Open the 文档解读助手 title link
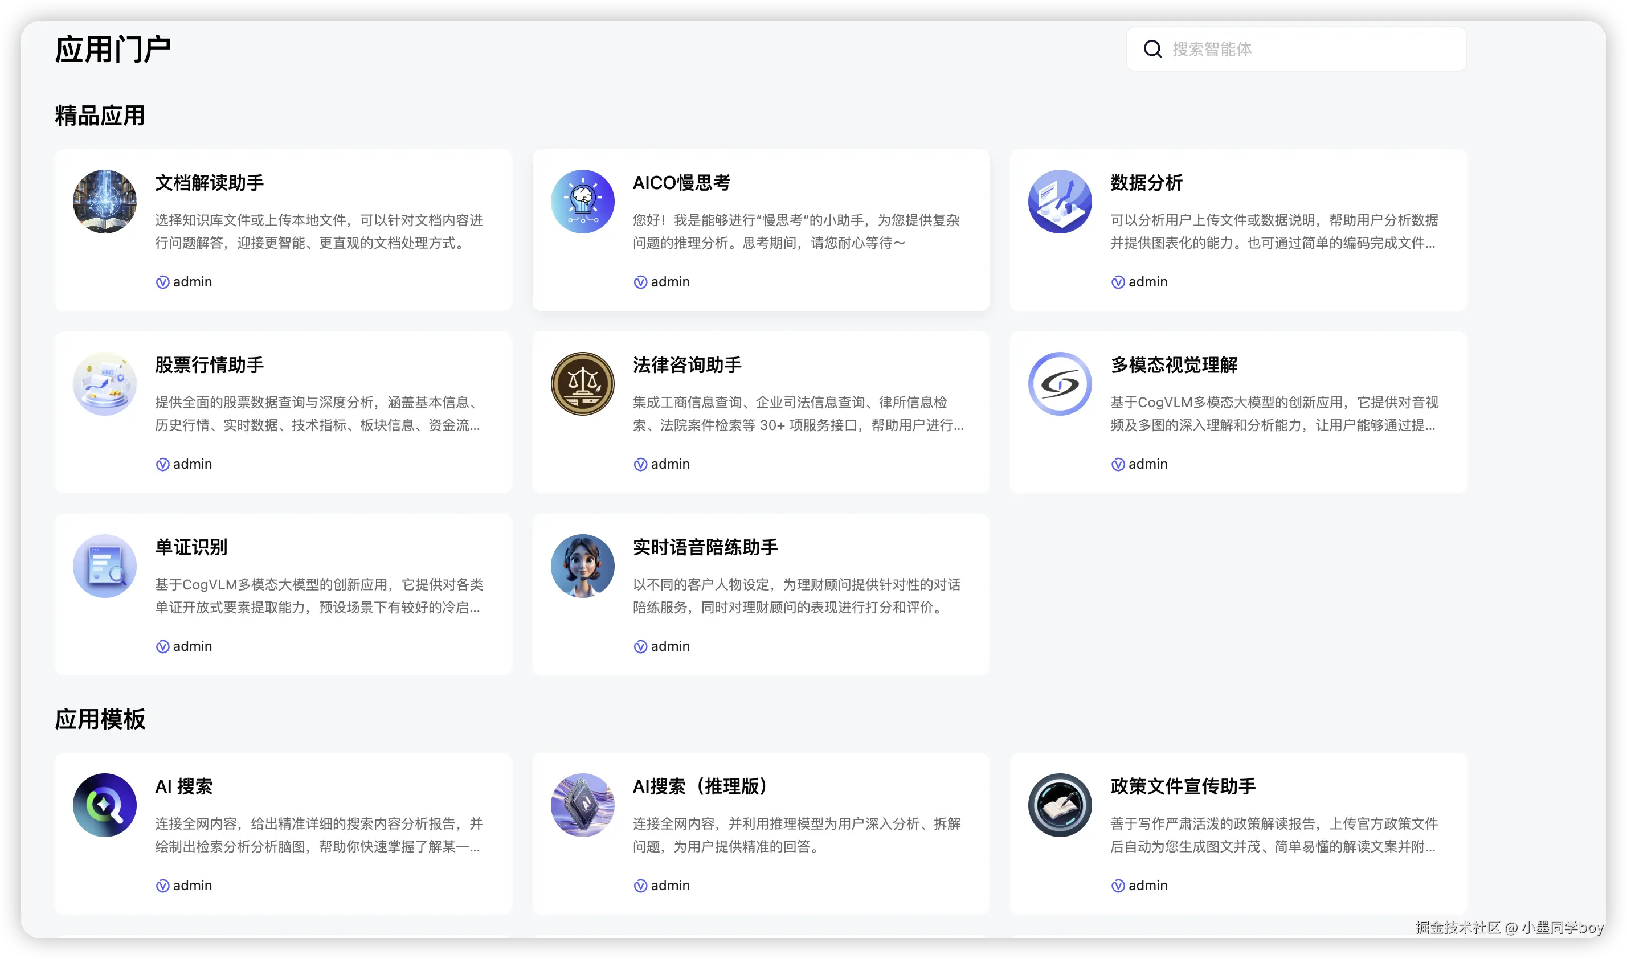1627x959 pixels. tap(210, 183)
